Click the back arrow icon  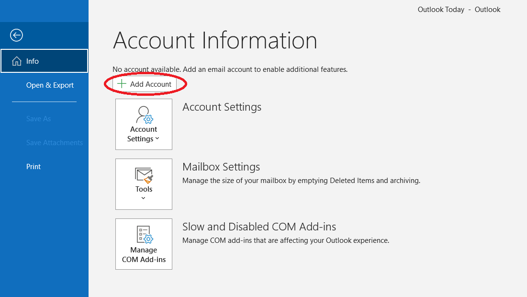pos(16,35)
